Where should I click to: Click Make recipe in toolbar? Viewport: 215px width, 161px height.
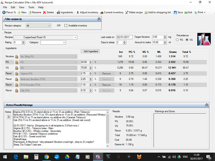point(134,12)
